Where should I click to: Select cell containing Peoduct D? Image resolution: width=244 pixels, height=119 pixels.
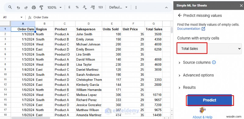pos(65,54)
